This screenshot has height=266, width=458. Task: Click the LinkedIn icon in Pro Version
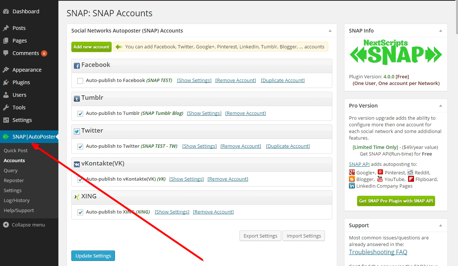352,186
